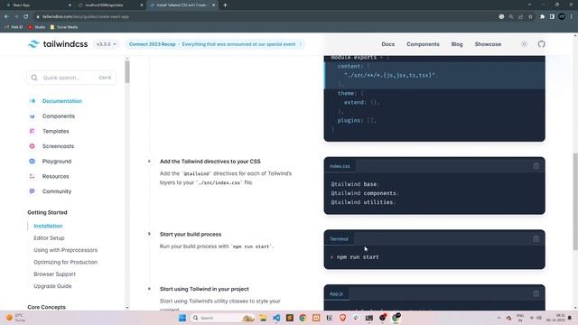Open Playground in the sidebar

(x=57, y=162)
